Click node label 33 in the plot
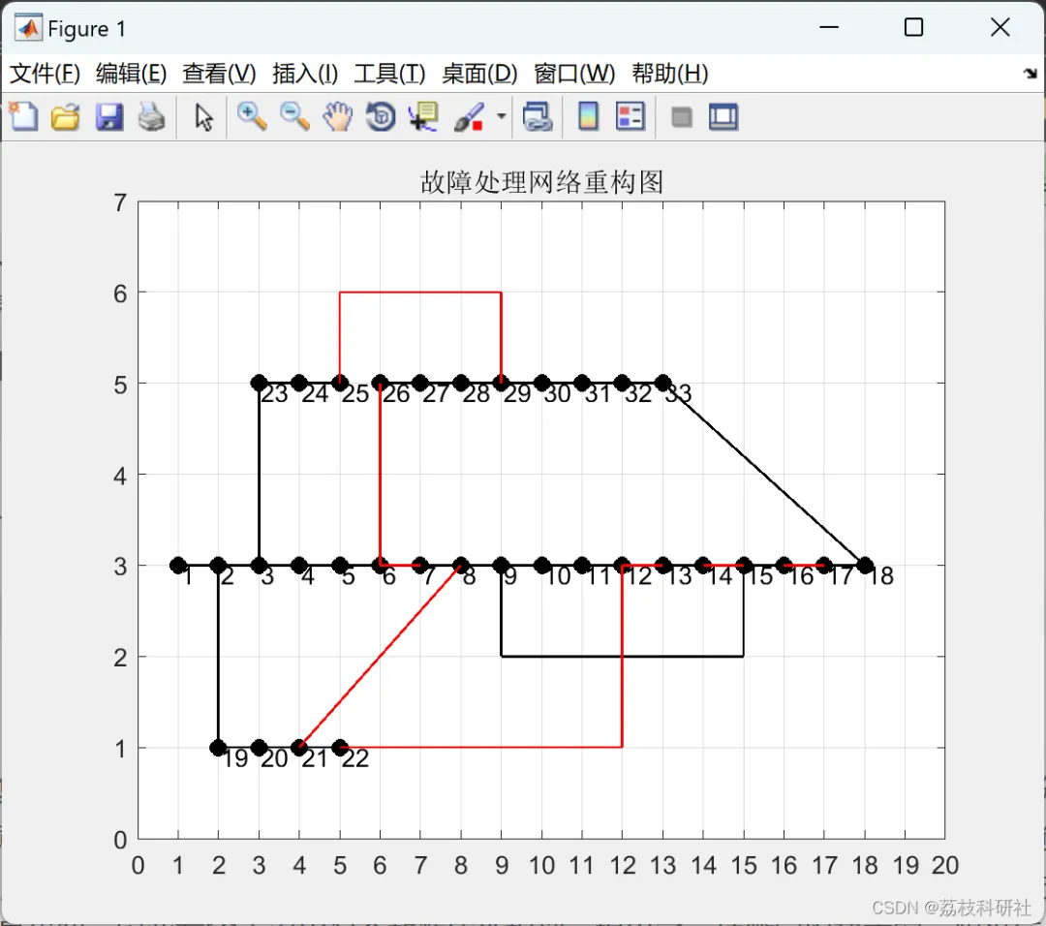The image size is (1046, 926). point(678,393)
